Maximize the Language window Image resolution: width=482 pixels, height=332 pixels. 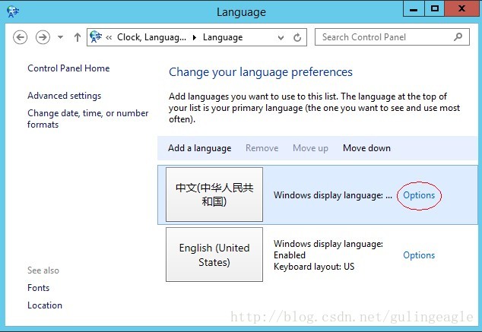[x=434, y=9]
